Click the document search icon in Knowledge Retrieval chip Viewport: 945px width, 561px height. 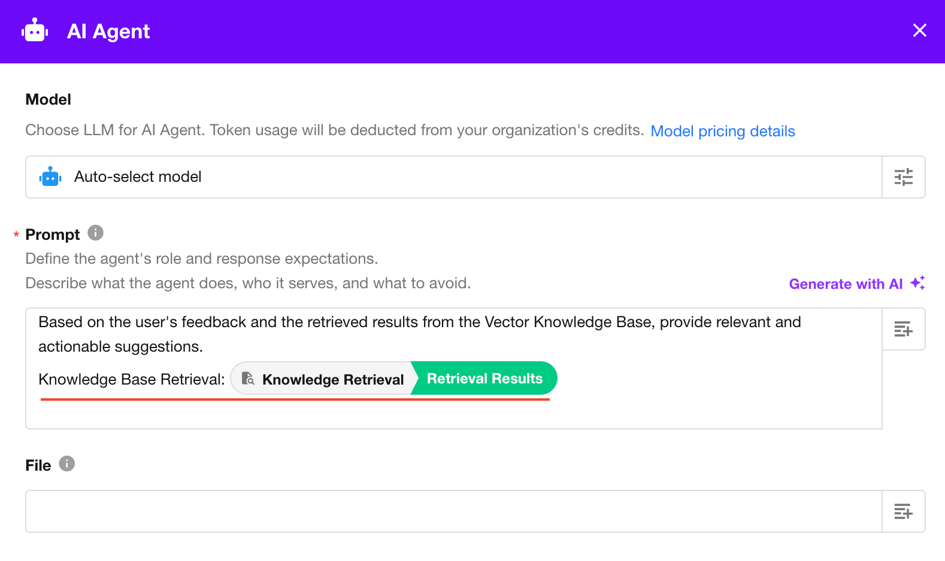click(248, 379)
